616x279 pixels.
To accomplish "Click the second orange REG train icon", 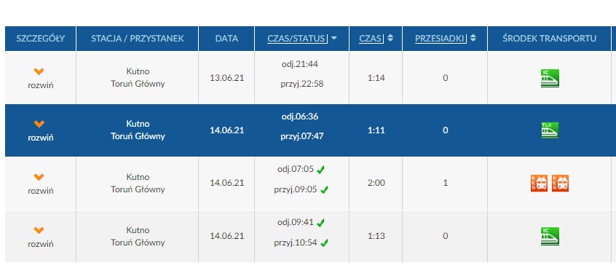I will point(560,183).
